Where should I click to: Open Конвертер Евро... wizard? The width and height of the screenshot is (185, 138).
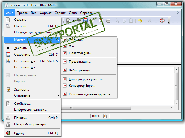tap(89, 86)
